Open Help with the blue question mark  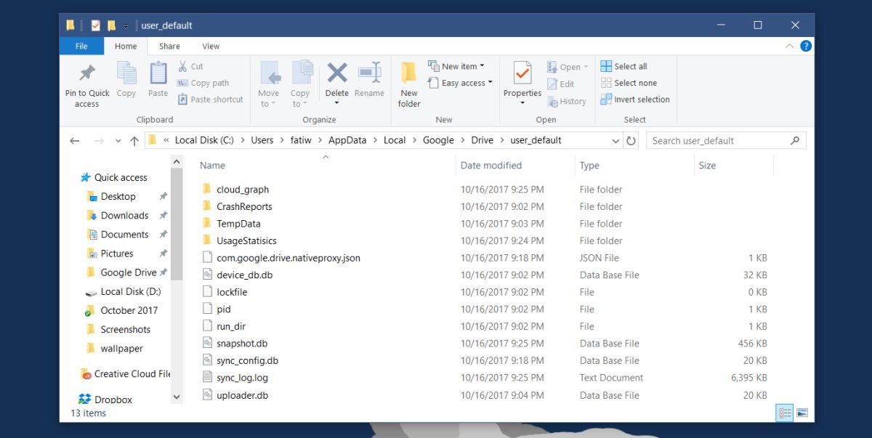(806, 46)
